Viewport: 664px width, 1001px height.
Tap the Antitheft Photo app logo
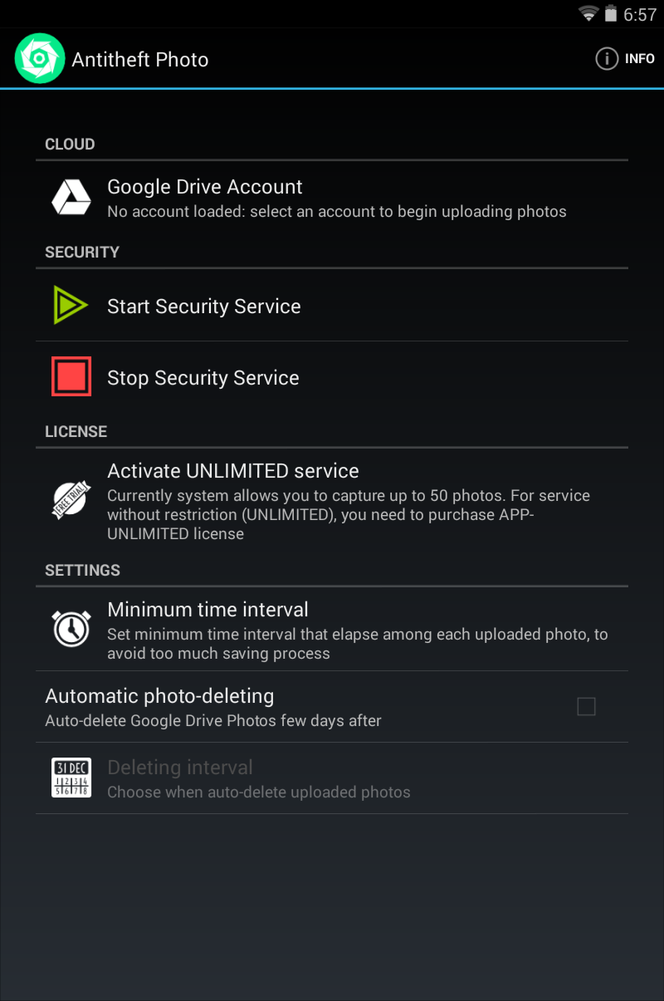point(39,58)
